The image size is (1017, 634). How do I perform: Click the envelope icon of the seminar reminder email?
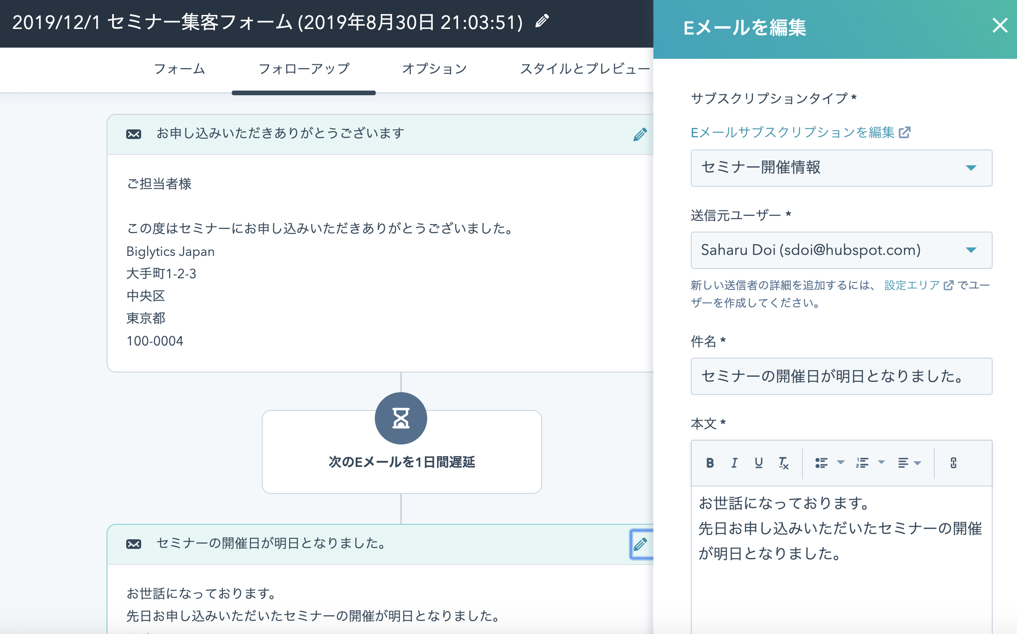pos(134,544)
